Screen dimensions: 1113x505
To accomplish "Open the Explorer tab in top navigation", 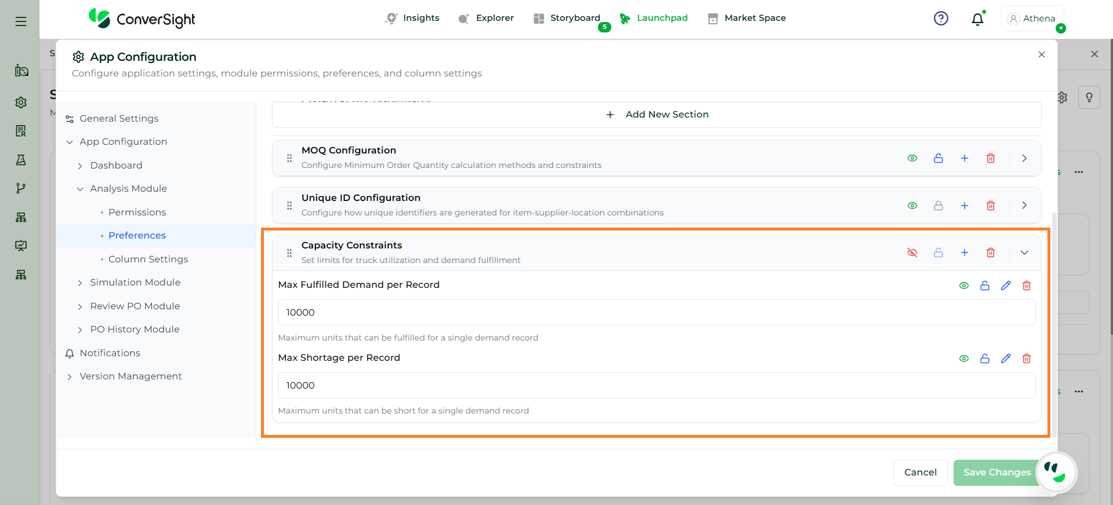I will (486, 18).
